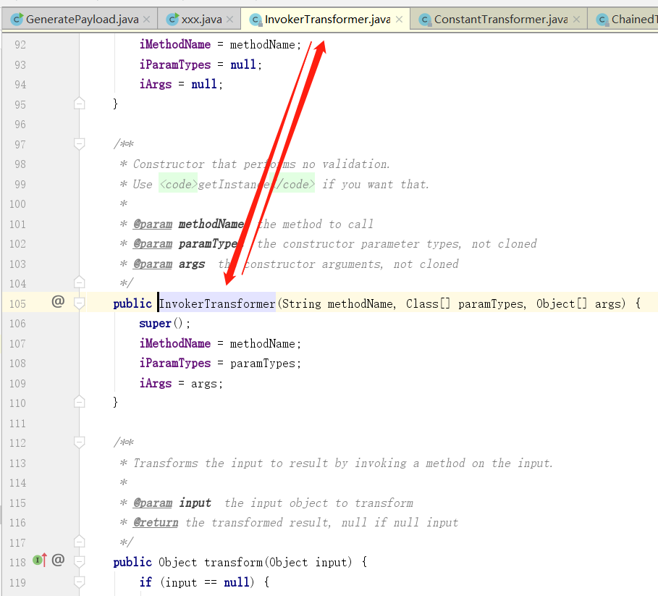658x596 pixels.
Task: Click line number 111 in the gutter
Action: (17, 423)
